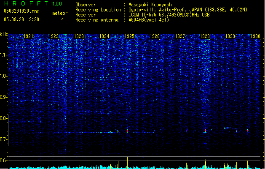Click the 1924 time marker

(x=104, y=36)
